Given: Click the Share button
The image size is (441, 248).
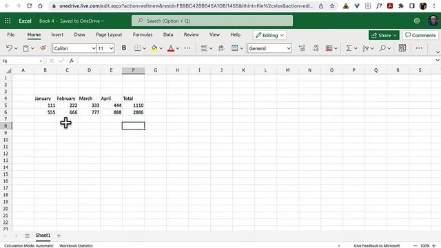Looking at the screenshot, I should coord(384,35).
